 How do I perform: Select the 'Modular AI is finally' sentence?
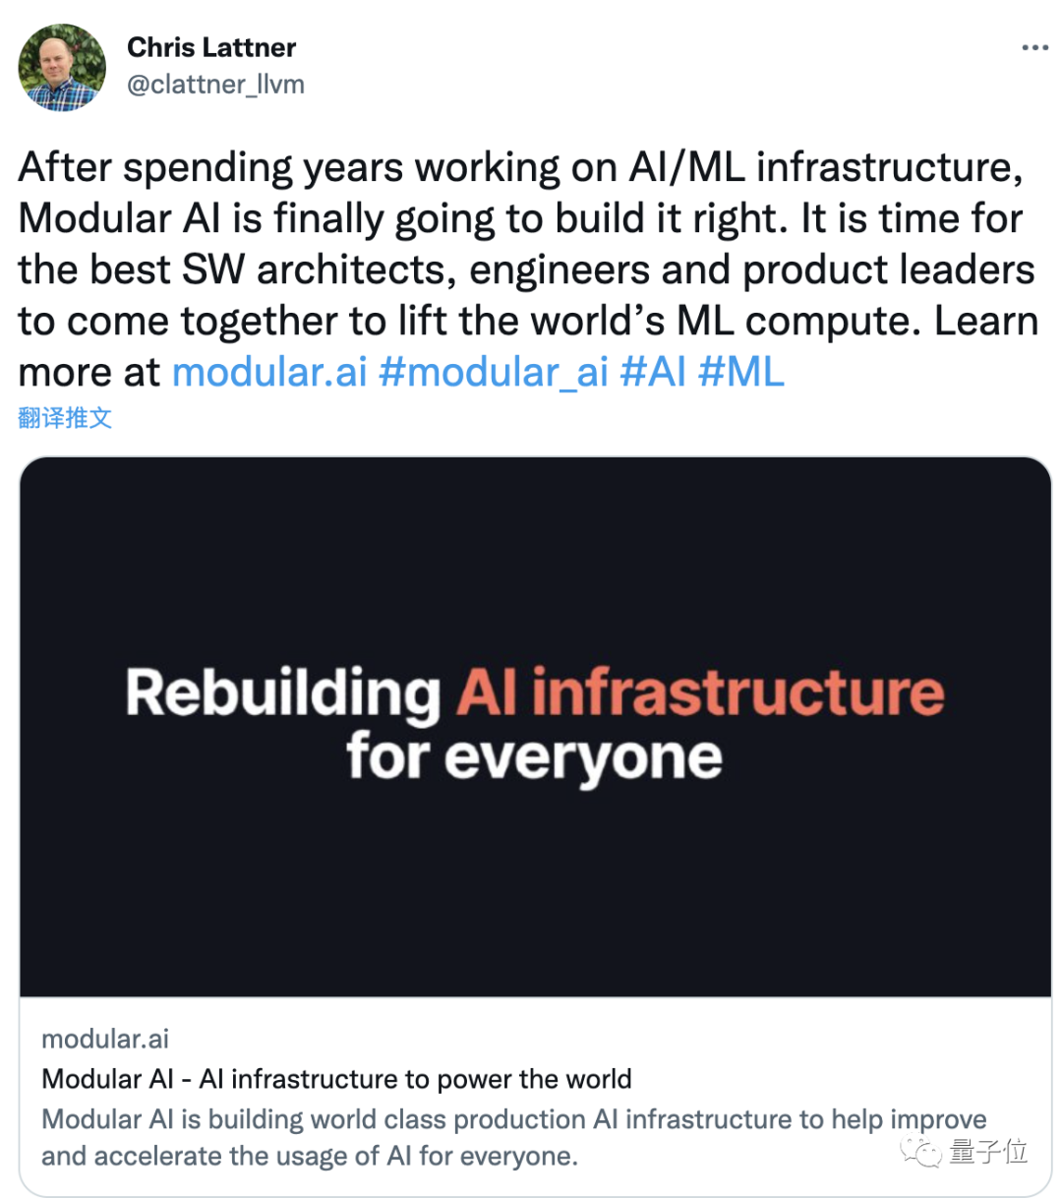point(403,218)
